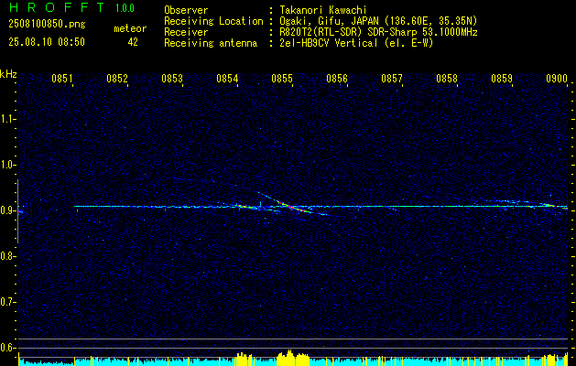The width and height of the screenshot is (576, 366).
Task: Click the kHz axis unit label
Action: pos(8,74)
